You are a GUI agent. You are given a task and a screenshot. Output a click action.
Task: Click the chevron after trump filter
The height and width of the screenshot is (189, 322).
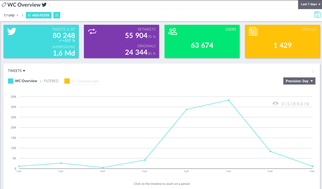22,15
